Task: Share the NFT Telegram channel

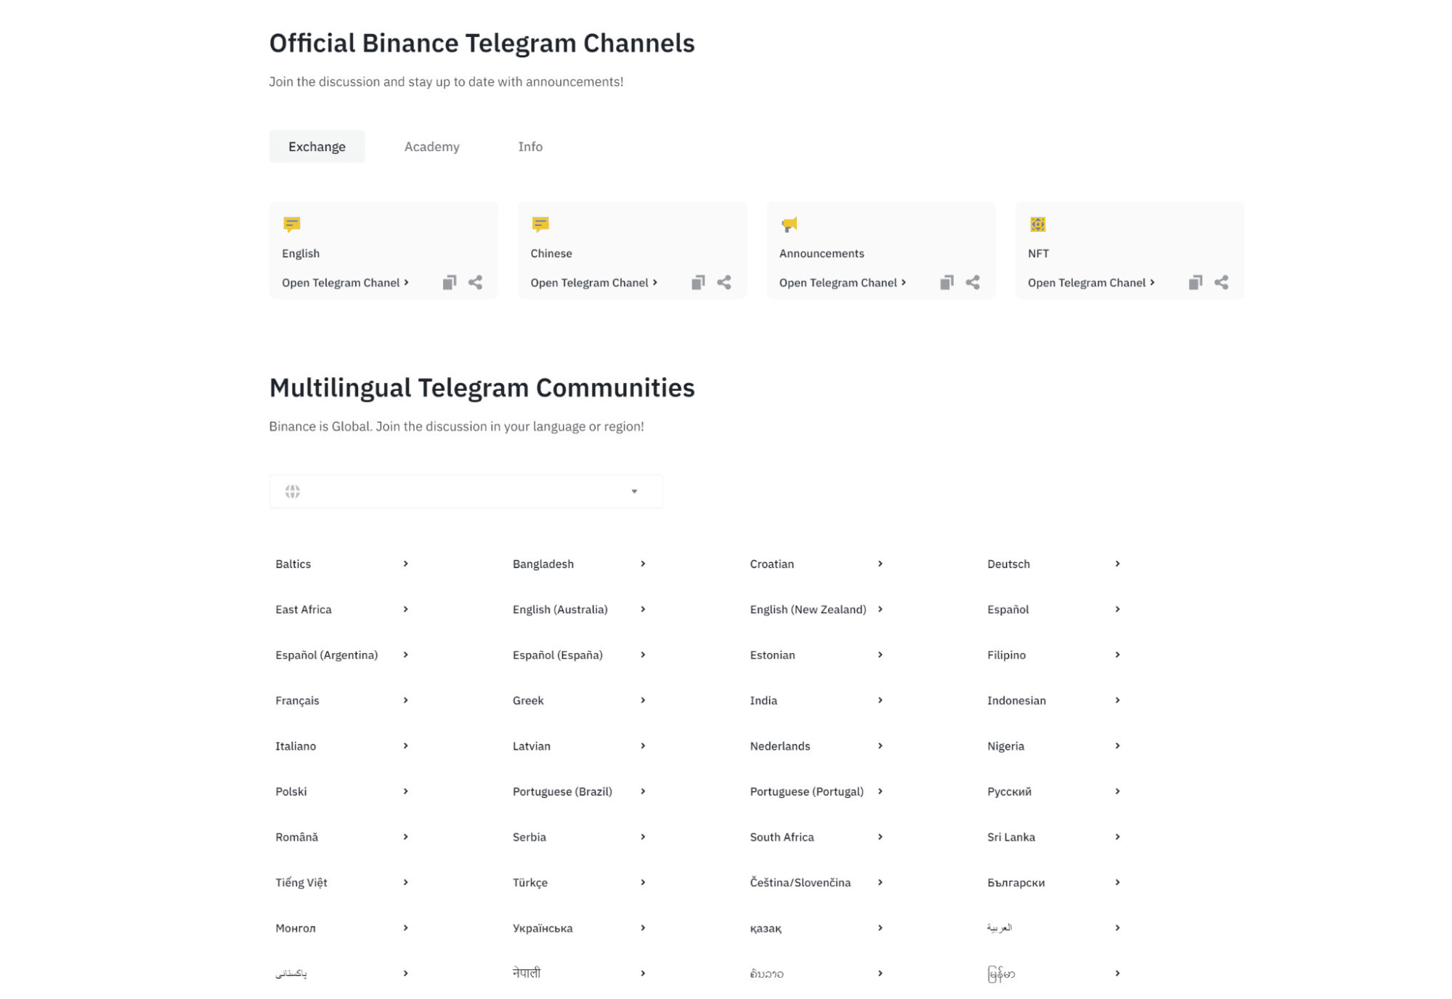Action: (1221, 283)
